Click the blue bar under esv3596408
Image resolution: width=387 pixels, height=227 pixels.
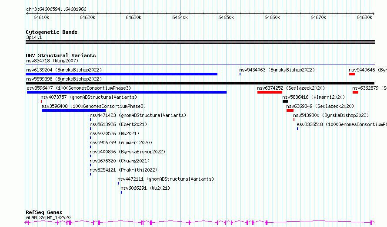pyautogui.click(x=74, y=110)
